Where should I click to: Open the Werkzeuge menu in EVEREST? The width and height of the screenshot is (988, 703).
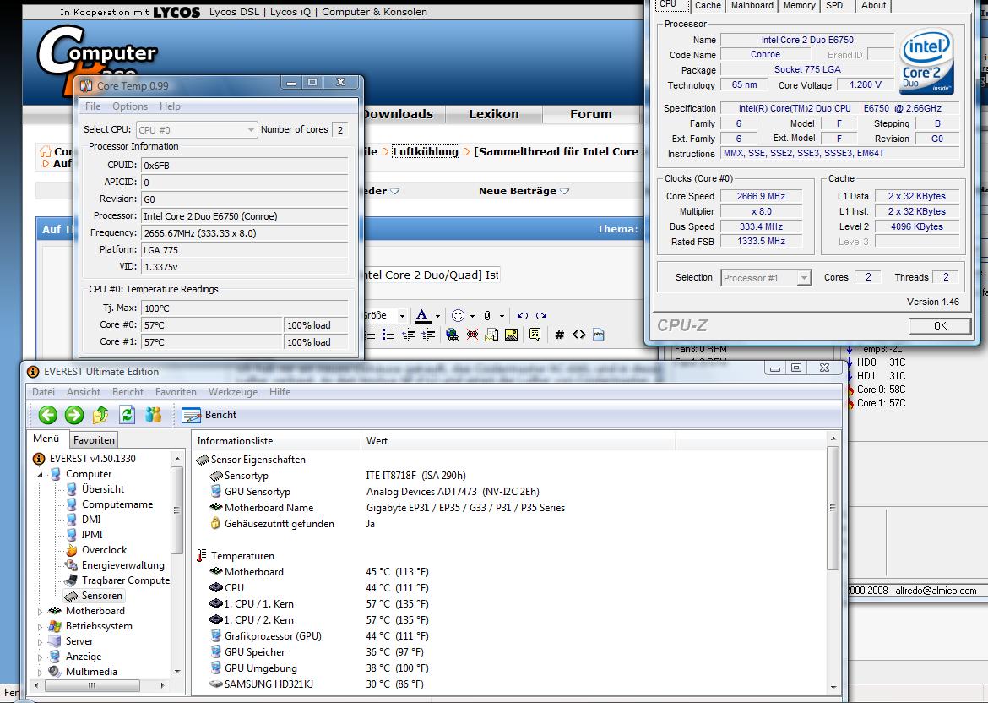point(233,391)
